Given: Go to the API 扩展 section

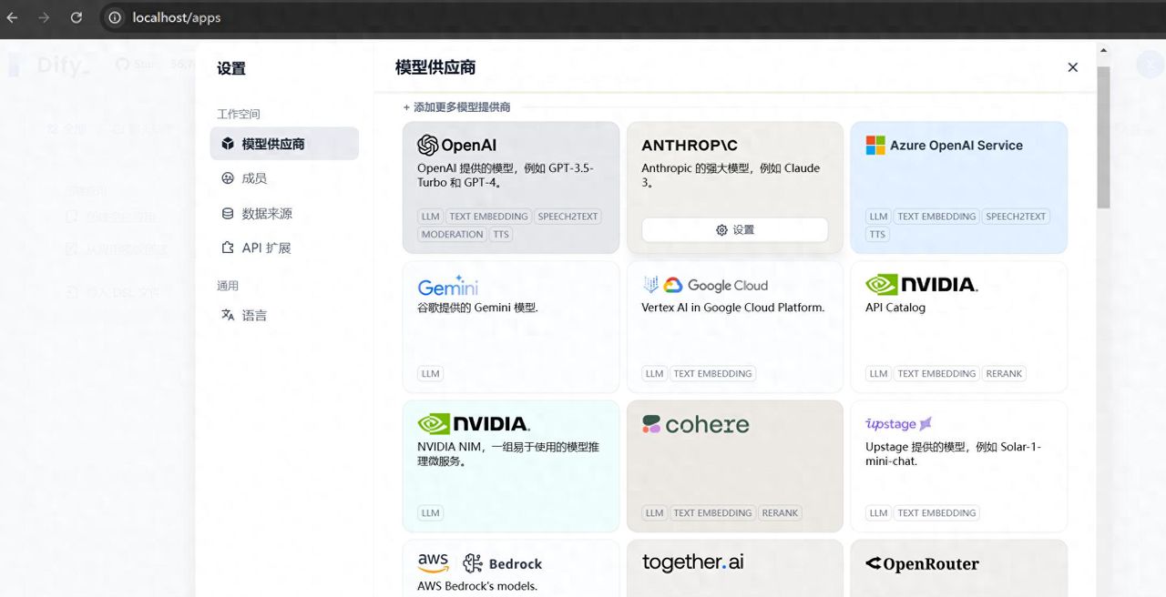Looking at the screenshot, I should pyautogui.click(x=266, y=248).
